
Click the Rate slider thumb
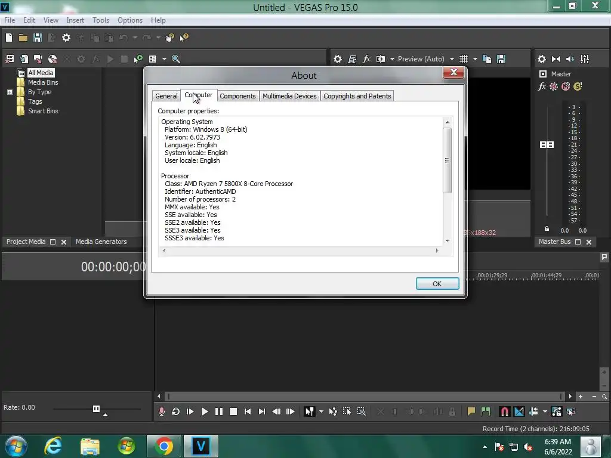click(96, 409)
